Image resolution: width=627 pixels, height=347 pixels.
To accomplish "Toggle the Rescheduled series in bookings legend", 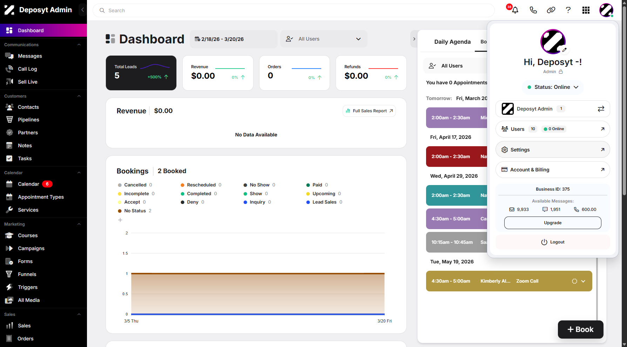I will (x=201, y=185).
